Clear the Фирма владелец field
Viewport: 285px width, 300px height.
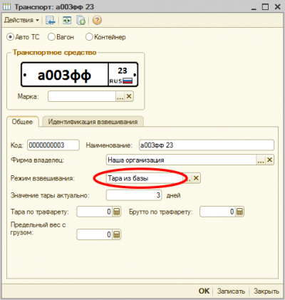(269, 160)
